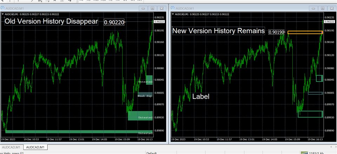
Task: Select the hollow green rectangle near 0.90045 in right chart
Action: click(x=319, y=78)
